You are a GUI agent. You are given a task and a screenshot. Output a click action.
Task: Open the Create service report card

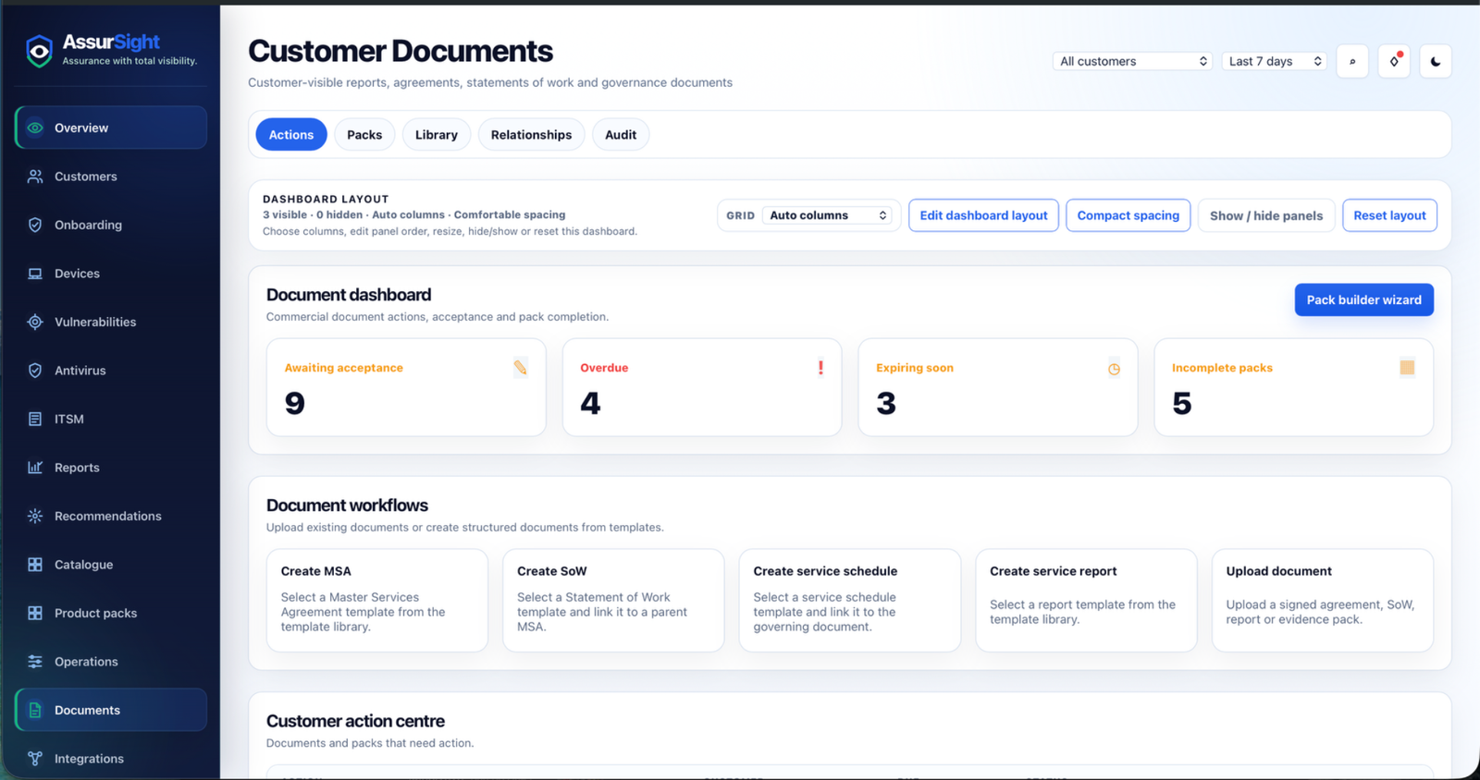coord(1086,601)
